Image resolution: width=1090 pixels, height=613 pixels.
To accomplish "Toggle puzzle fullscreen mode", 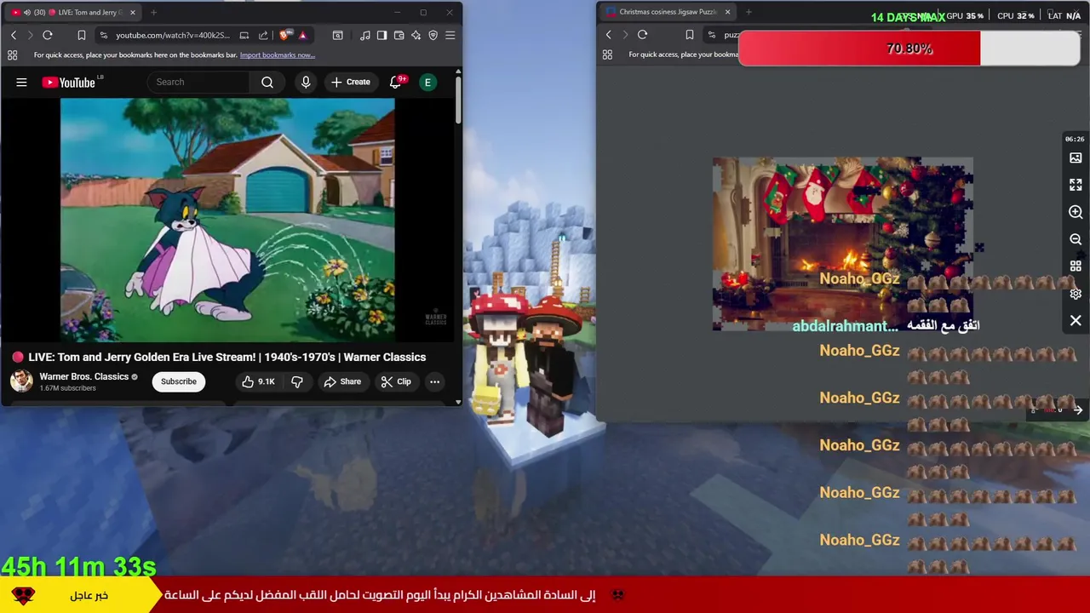I will [x=1076, y=185].
